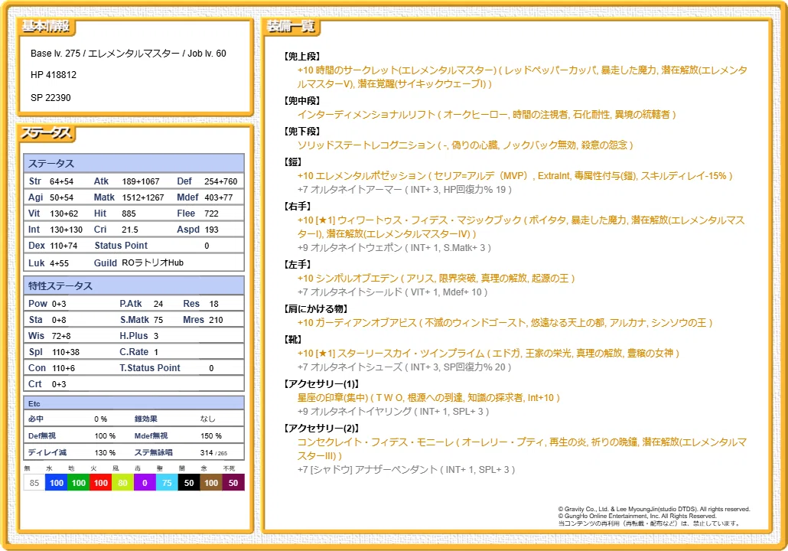Click the yellow ステータス section header
Image resolution: width=788 pixels, height=551 pixels.
[47, 134]
